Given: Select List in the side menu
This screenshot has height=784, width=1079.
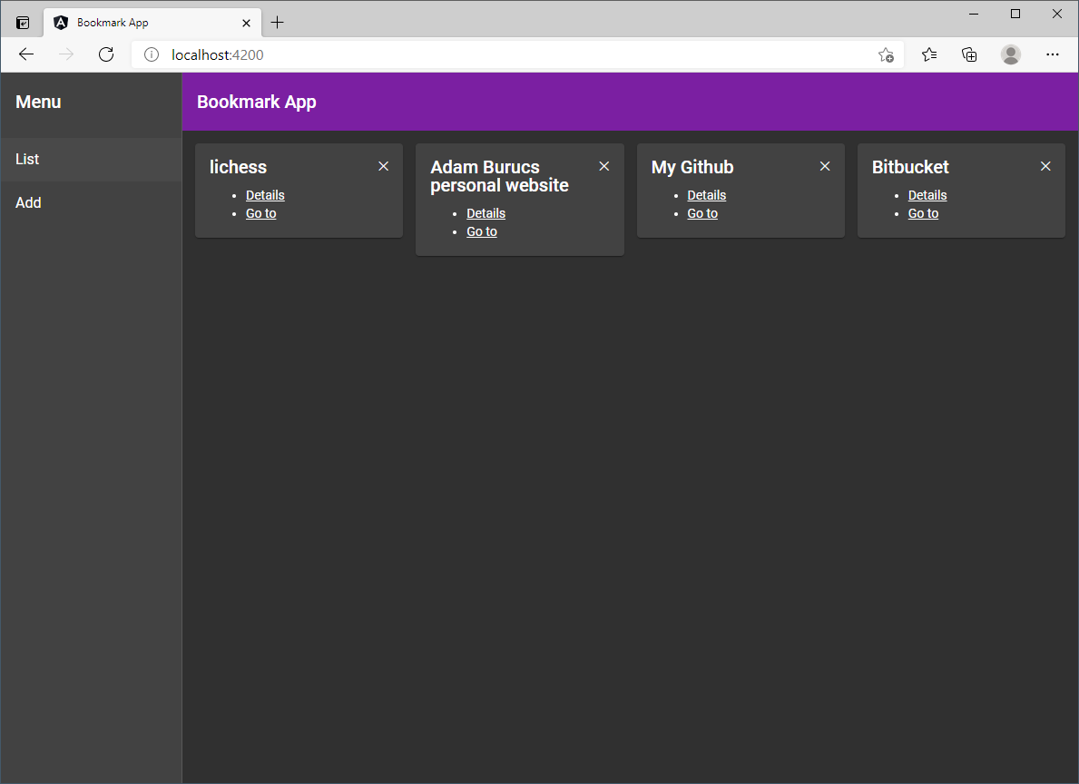Looking at the screenshot, I should [91, 159].
